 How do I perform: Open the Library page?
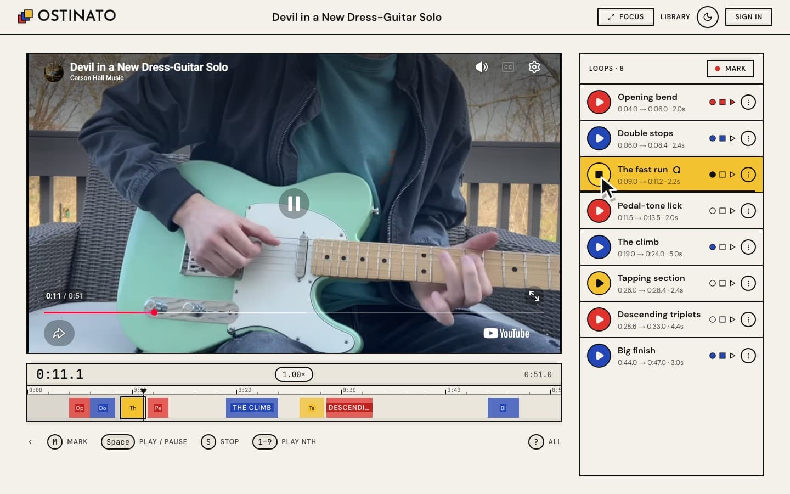(x=675, y=17)
